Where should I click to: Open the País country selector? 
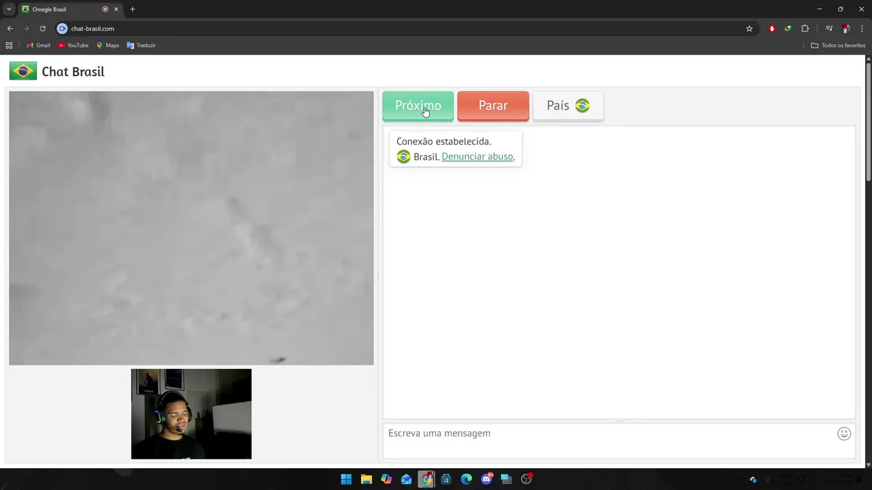coord(568,105)
